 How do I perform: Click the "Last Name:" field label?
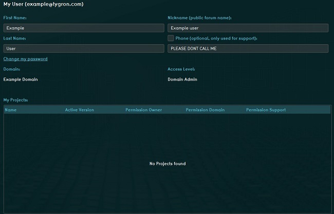point(14,38)
